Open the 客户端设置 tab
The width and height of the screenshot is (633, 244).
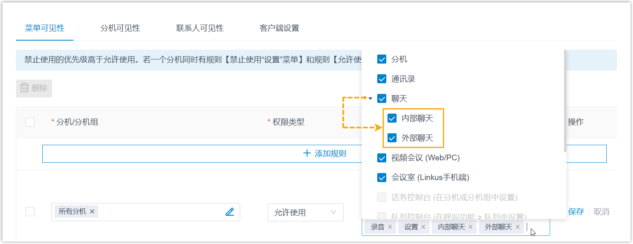(279, 28)
